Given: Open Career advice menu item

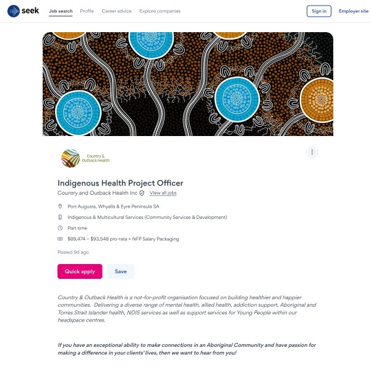Looking at the screenshot, I should [x=117, y=11].
